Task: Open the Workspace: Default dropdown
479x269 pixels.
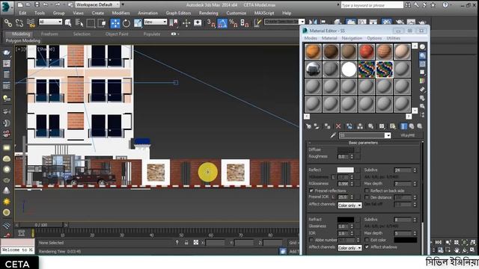Action: [x=97, y=4]
